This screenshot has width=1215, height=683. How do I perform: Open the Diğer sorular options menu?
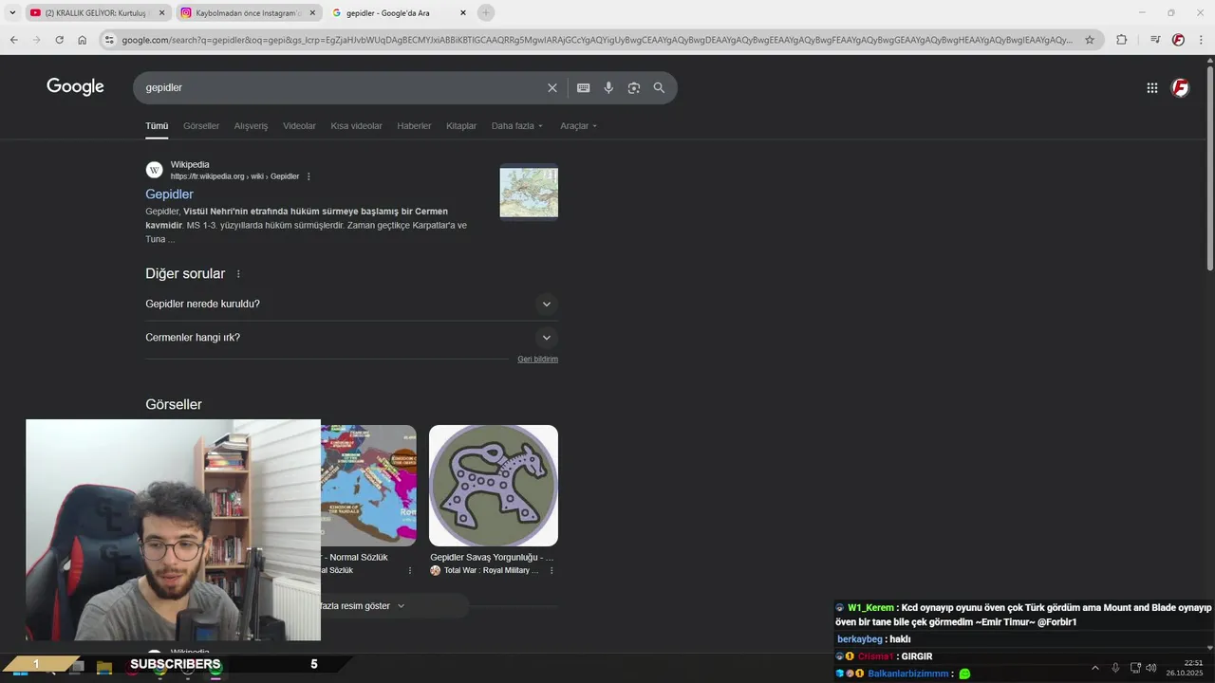238,274
